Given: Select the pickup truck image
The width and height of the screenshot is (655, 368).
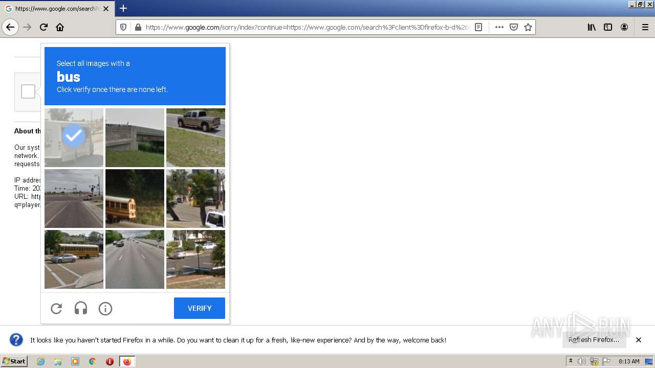Looking at the screenshot, I should [195, 137].
